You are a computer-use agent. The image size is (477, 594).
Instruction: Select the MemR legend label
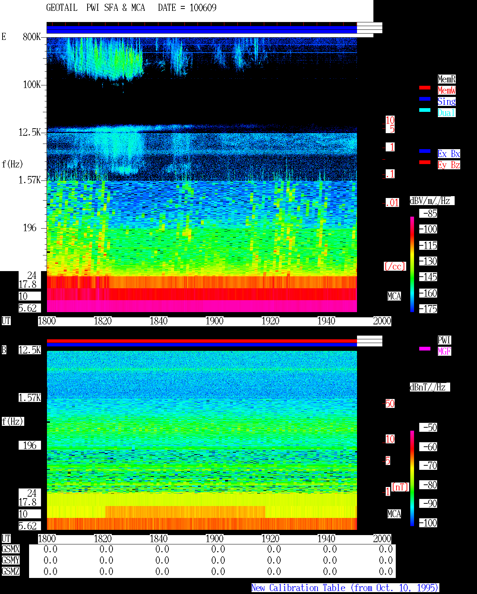pos(446,79)
